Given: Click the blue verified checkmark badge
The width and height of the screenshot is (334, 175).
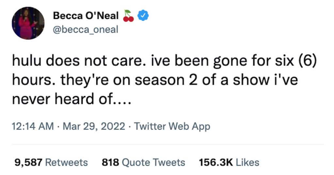Looking at the screenshot, I should (x=143, y=16).
